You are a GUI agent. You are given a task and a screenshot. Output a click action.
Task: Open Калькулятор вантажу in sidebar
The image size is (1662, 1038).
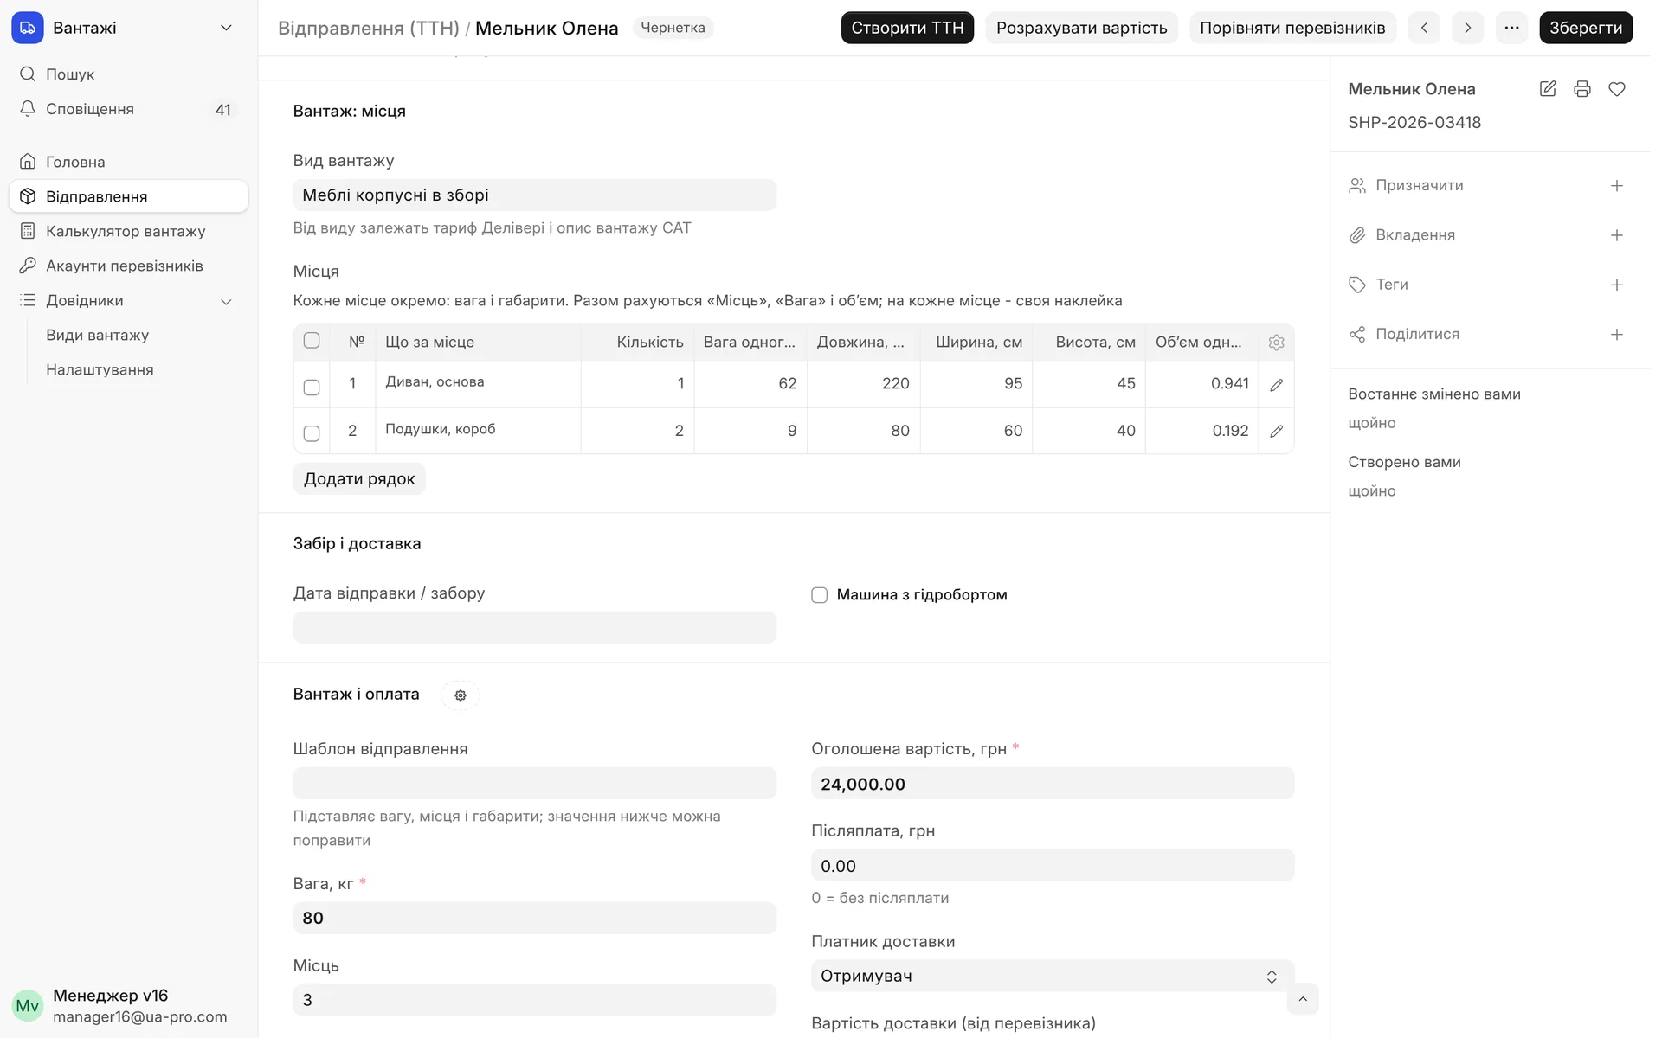(x=129, y=233)
